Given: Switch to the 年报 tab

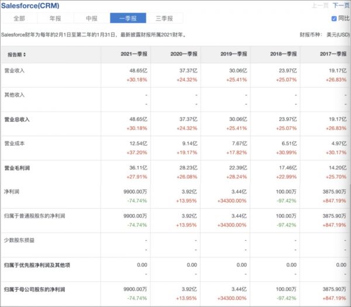Looking at the screenshot, I should (x=56, y=19).
